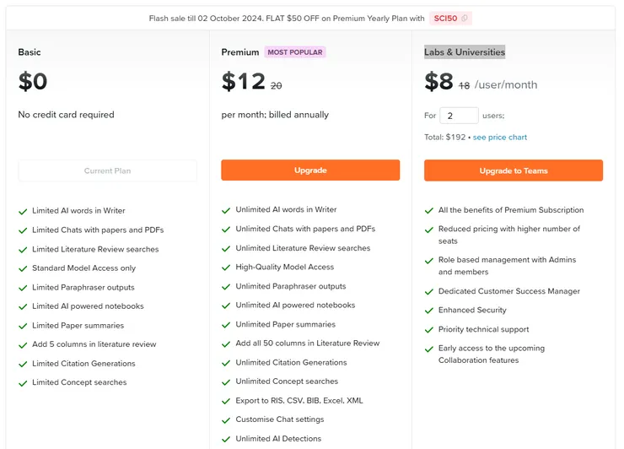This screenshot has width=624, height=449.
Task: Copy the SCI50 coupon code icon
Action: (465, 18)
